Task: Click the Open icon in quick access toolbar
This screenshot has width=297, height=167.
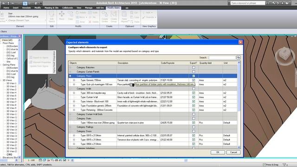Action: (3, 3)
